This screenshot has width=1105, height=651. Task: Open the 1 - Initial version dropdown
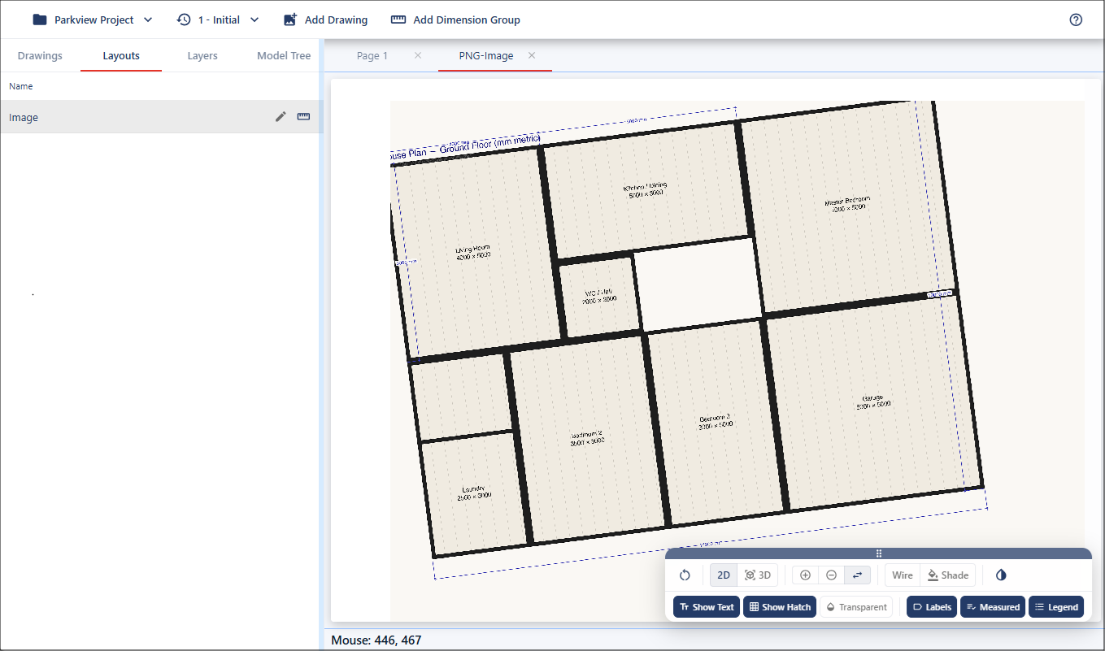254,20
